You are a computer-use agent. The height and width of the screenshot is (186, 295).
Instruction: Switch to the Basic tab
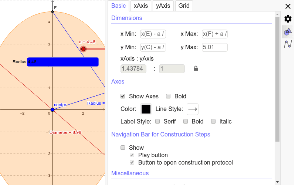coord(118,6)
